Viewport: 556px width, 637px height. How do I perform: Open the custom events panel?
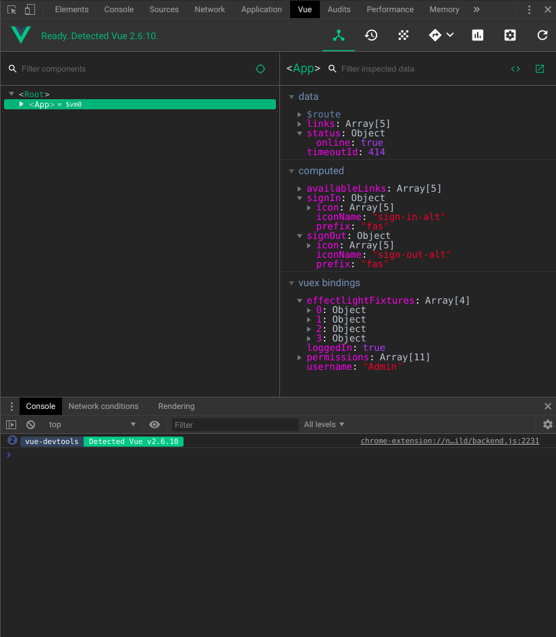tap(404, 35)
